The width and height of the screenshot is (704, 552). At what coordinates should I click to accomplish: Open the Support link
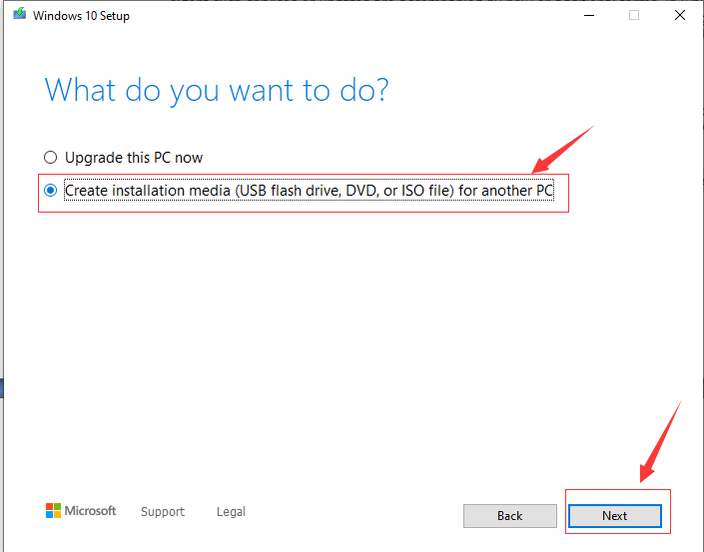pos(163,512)
